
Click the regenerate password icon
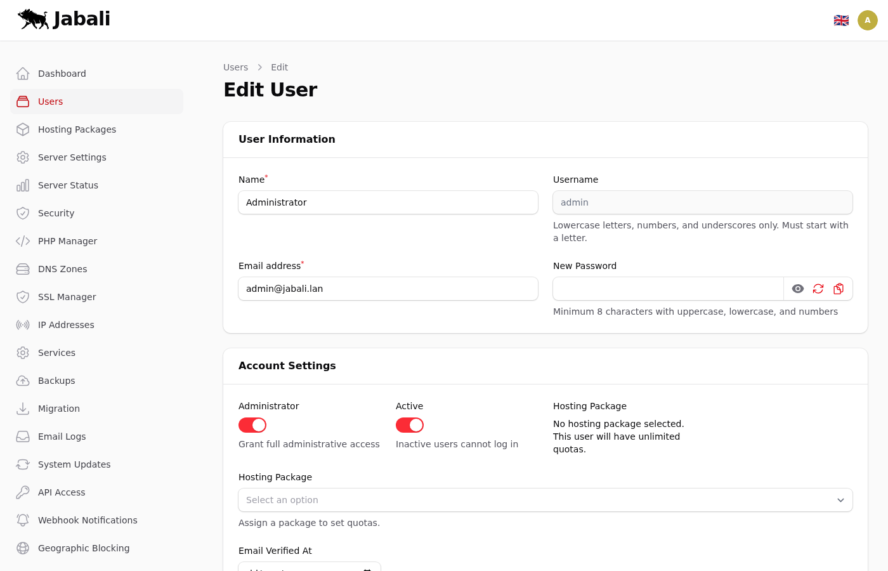click(x=818, y=289)
